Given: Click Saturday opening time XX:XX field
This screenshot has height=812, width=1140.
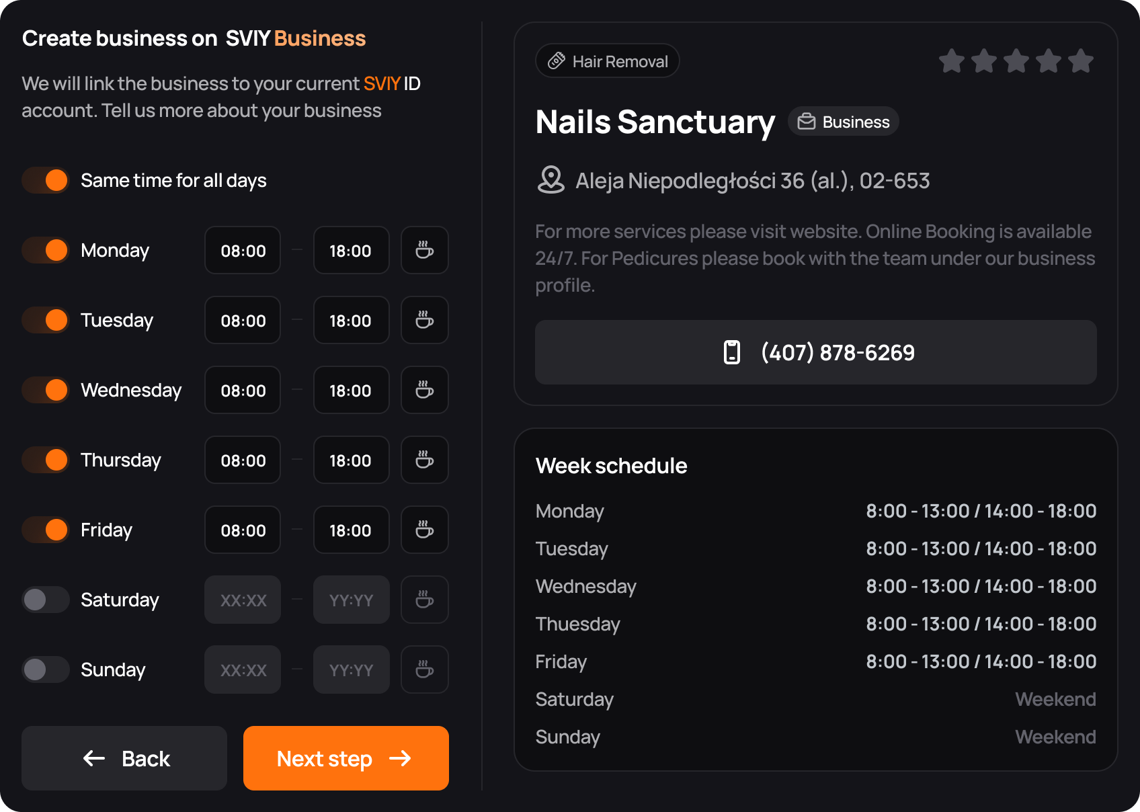Looking at the screenshot, I should coord(243,600).
